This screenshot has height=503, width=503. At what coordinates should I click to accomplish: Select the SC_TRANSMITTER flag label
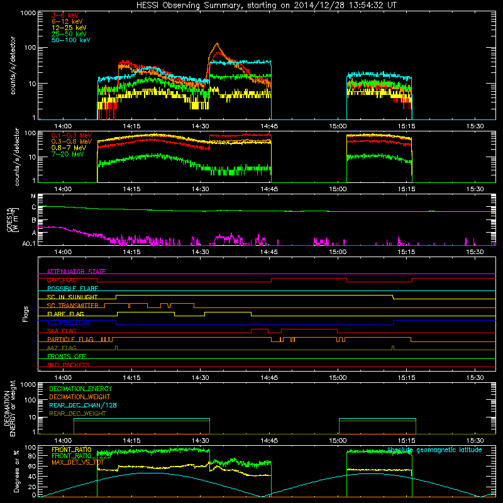[73, 306]
